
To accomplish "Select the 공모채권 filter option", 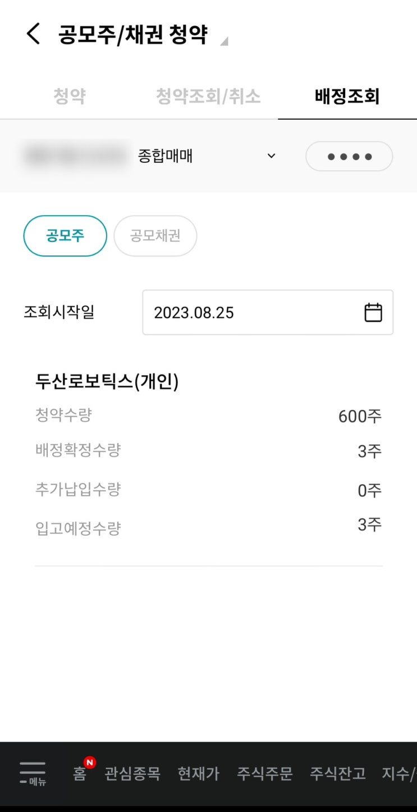I will pyautogui.click(x=155, y=236).
